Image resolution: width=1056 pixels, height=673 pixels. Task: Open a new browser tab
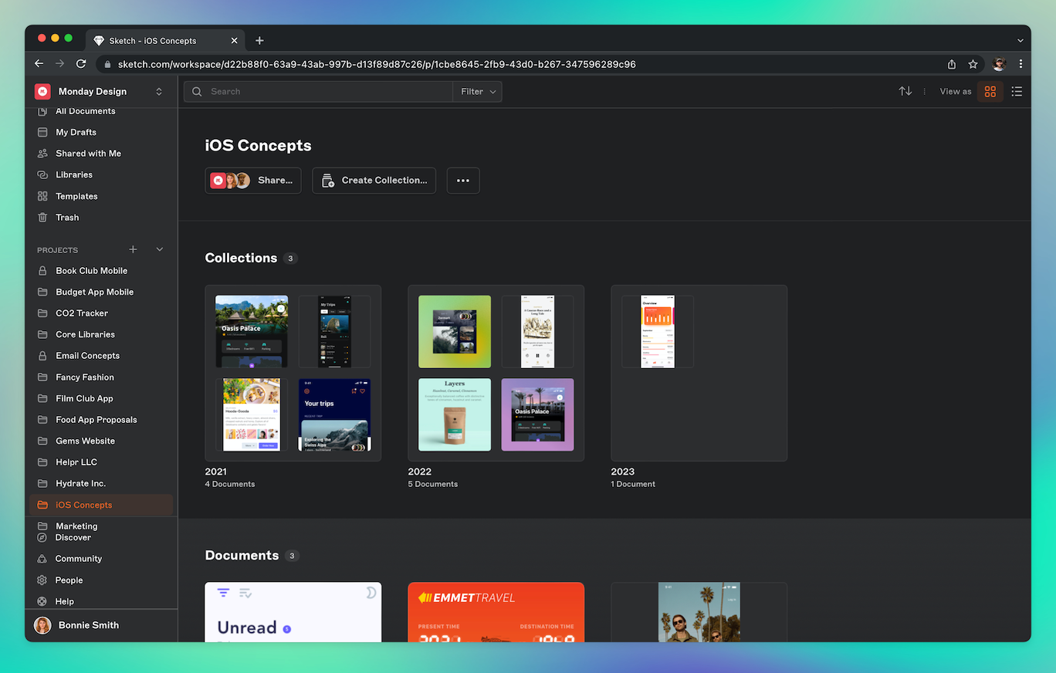point(259,41)
